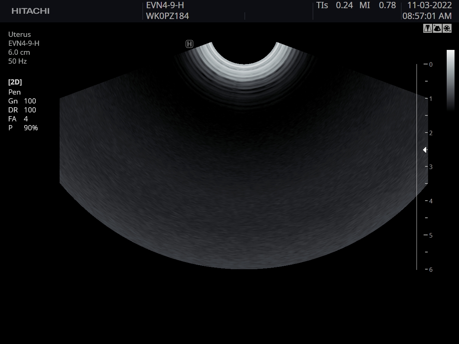Click the P 90% power setting

point(23,128)
